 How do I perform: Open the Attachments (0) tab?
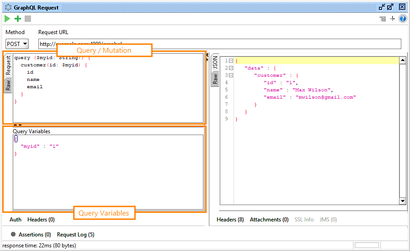(x=269, y=220)
